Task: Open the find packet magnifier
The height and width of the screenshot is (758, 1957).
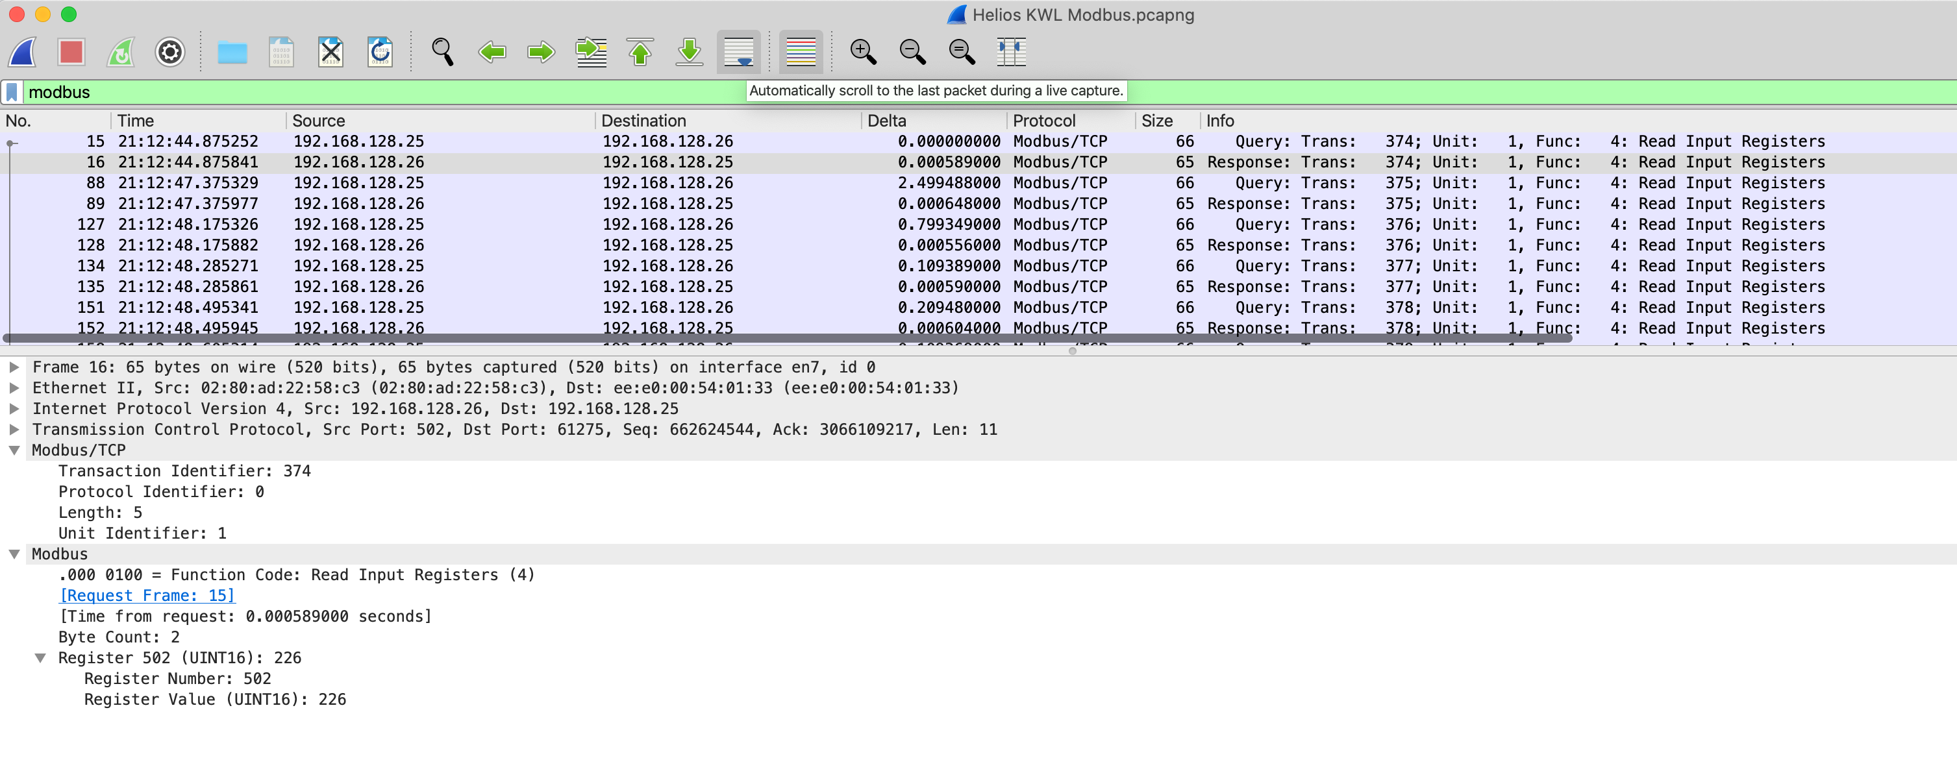Action: coord(442,53)
